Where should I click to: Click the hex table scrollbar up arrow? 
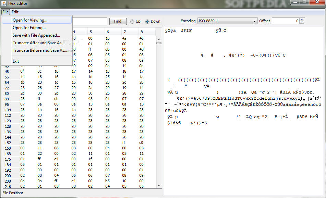click(x=159, y=39)
